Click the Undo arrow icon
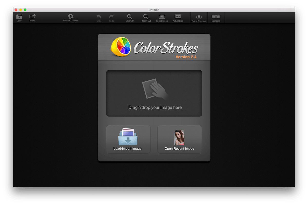The height and width of the screenshot is (205, 308). (99, 16)
